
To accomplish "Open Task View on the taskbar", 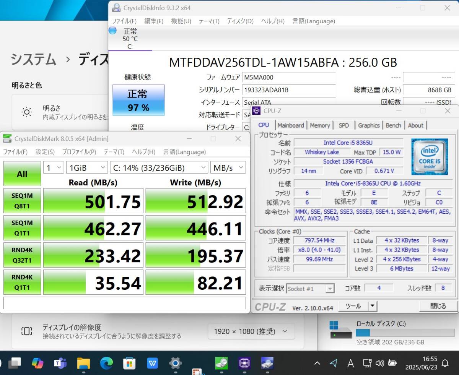I will click(x=15, y=362).
